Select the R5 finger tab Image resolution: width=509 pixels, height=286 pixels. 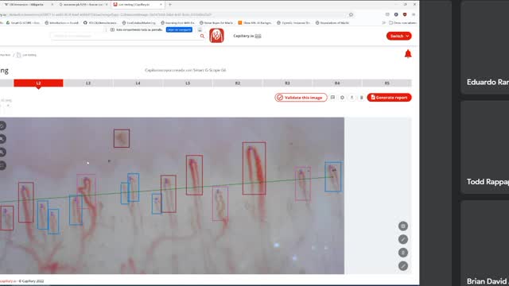tap(387, 83)
